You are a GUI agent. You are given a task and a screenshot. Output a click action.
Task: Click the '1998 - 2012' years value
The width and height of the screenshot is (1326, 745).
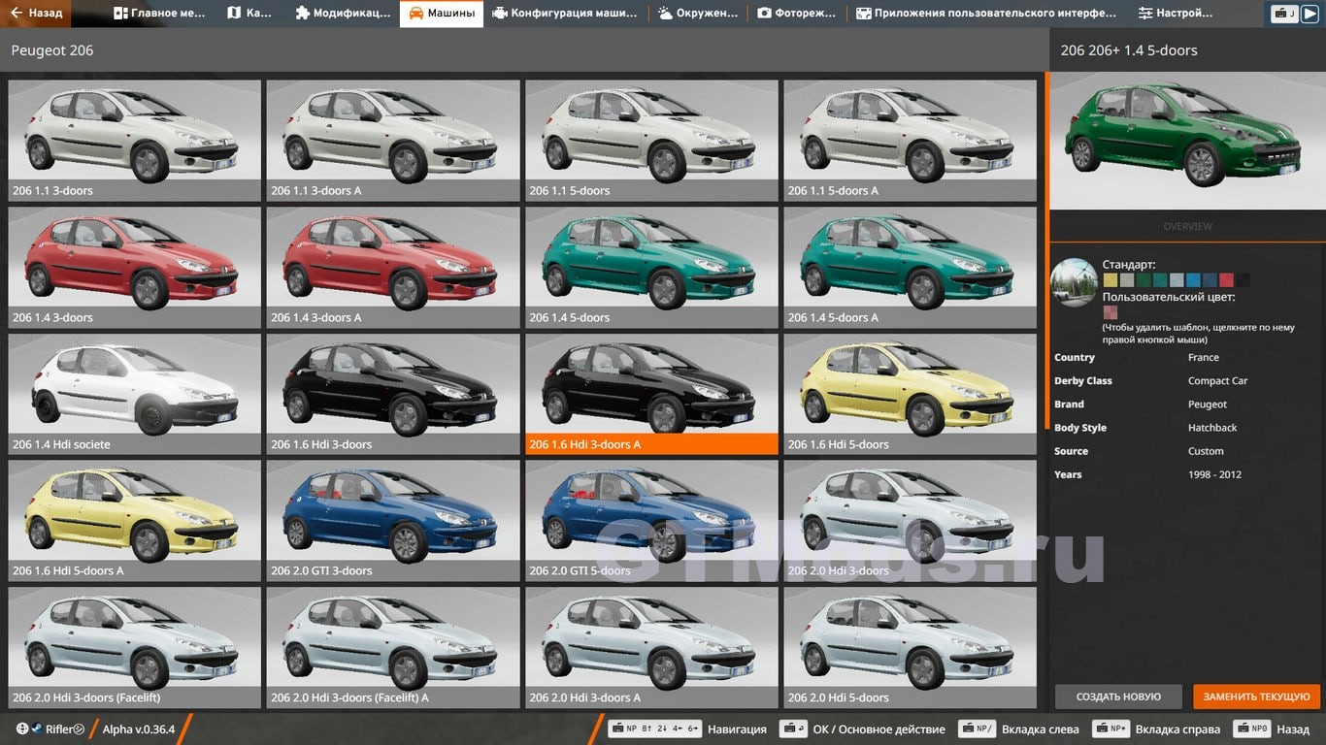pos(1214,474)
